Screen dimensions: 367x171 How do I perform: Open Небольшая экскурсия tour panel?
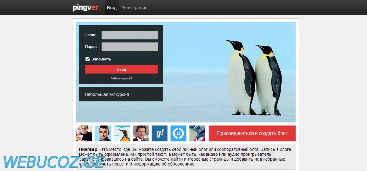point(121,94)
